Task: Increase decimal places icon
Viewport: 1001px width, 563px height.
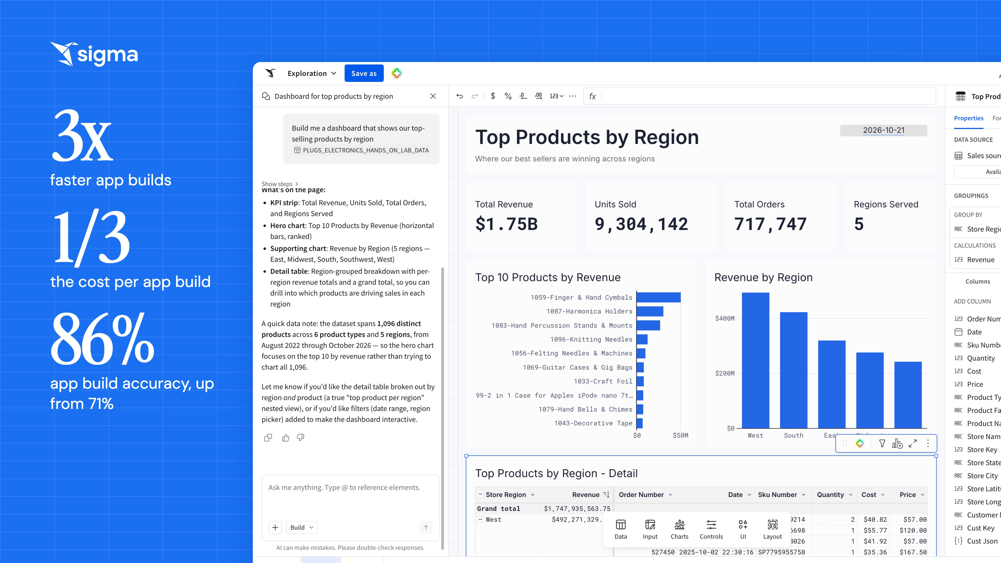Action: [x=538, y=96]
